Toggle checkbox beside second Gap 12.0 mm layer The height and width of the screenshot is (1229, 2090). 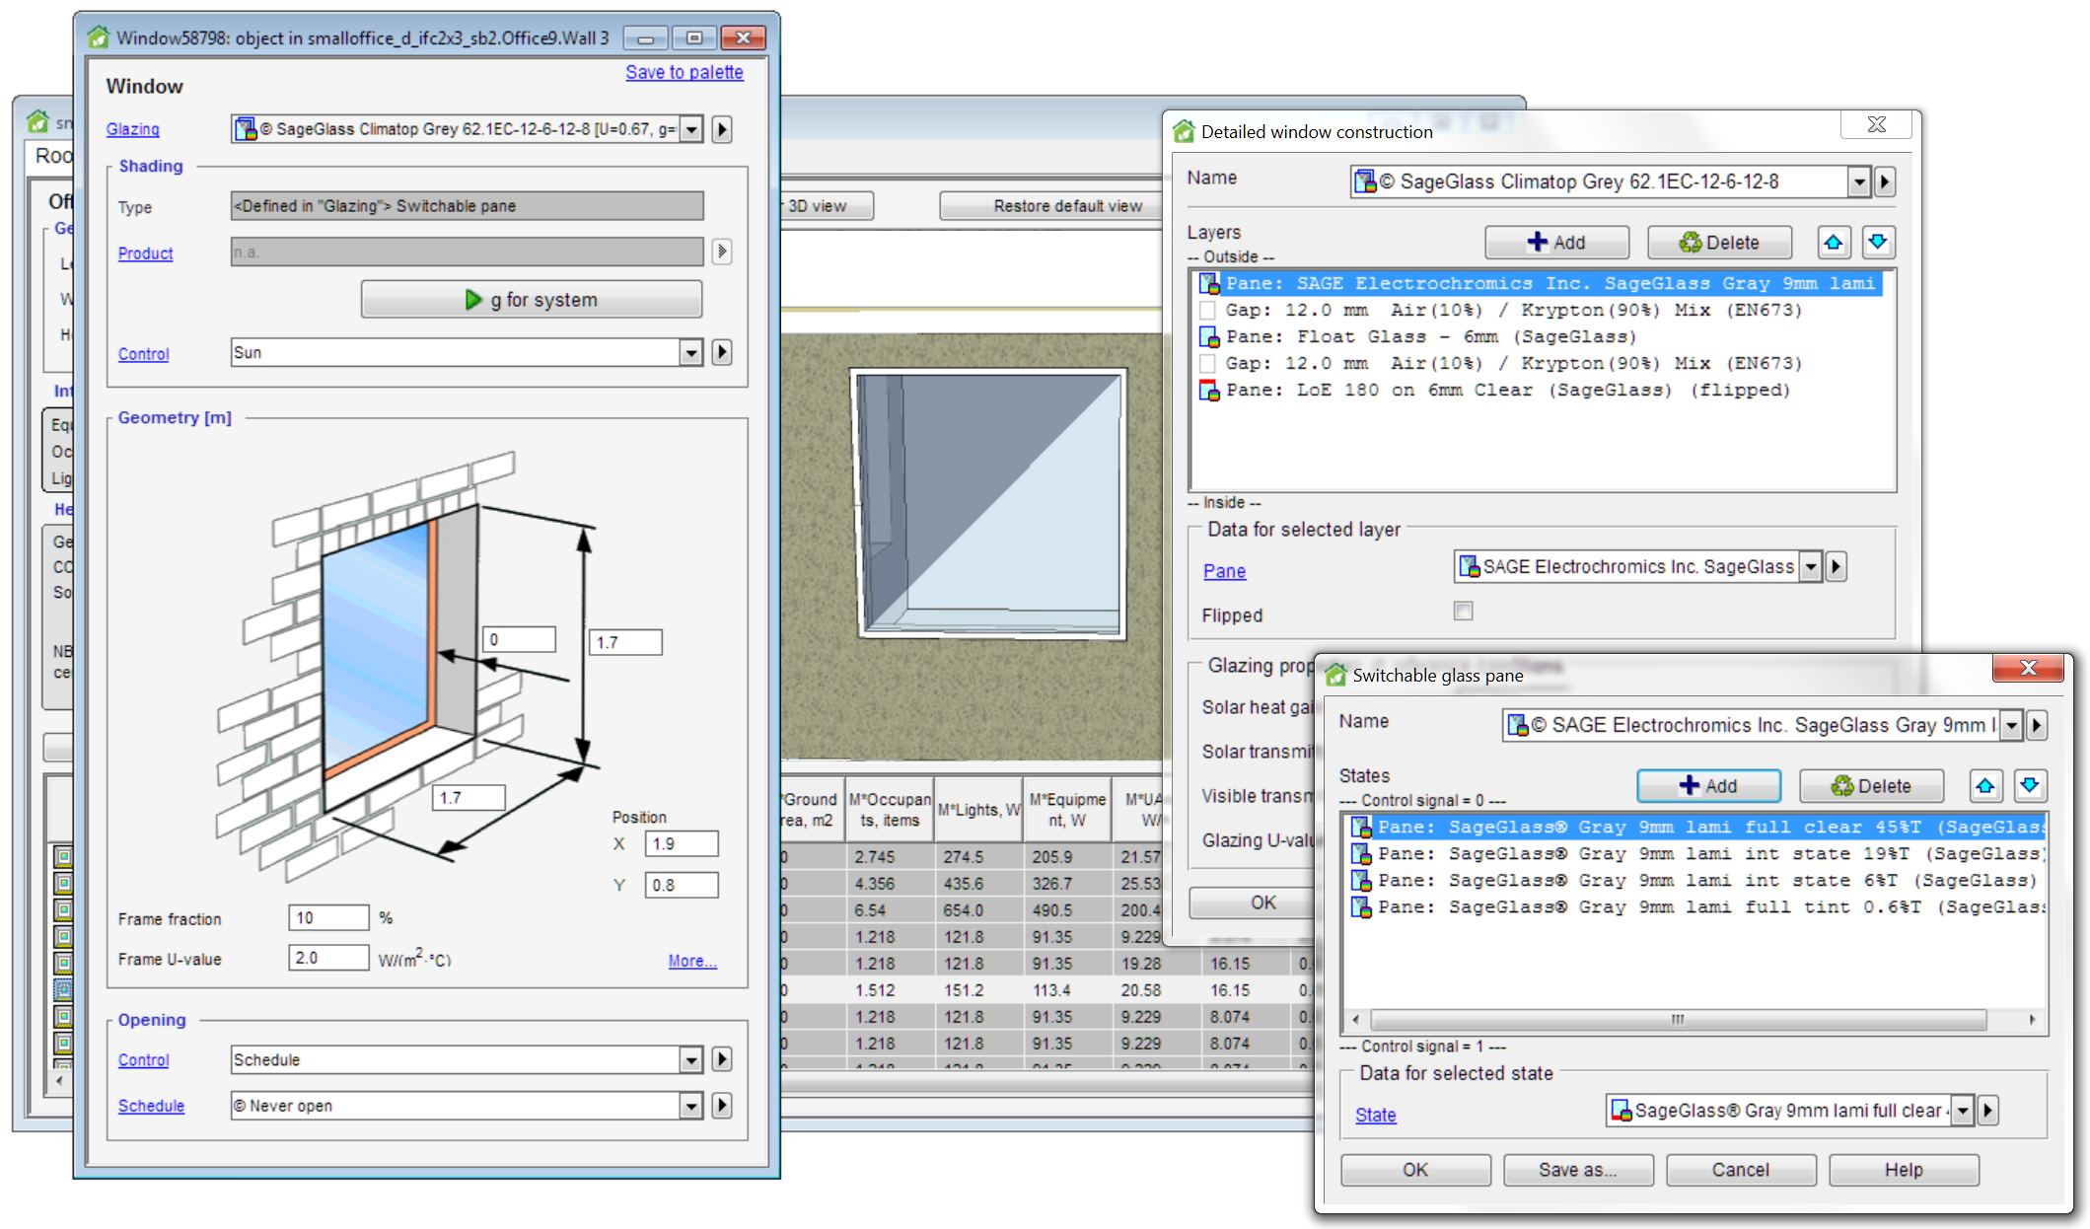[x=1208, y=364]
